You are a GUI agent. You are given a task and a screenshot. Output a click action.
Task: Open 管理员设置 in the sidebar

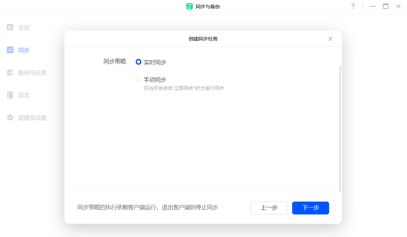pos(32,118)
